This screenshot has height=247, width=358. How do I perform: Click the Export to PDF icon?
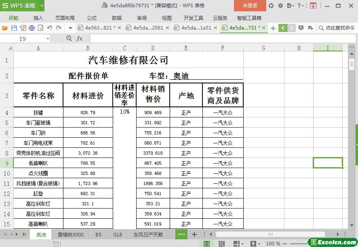[x=23, y=28]
